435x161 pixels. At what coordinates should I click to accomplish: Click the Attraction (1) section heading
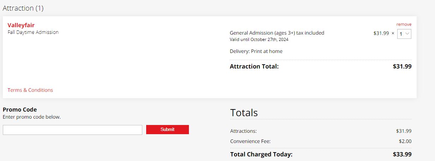click(x=23, y=8)
